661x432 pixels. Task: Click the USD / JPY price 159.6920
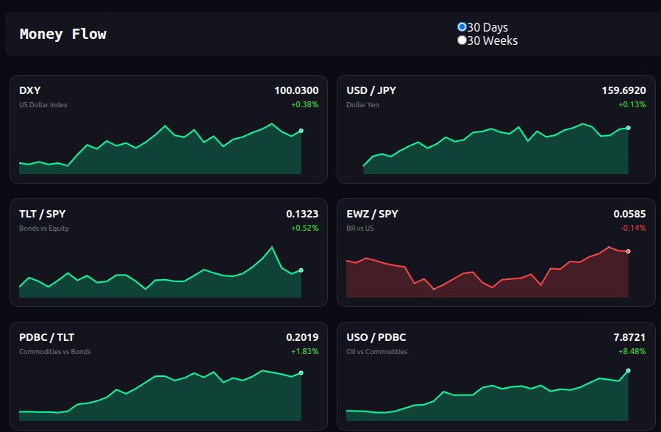click(624, 90)
